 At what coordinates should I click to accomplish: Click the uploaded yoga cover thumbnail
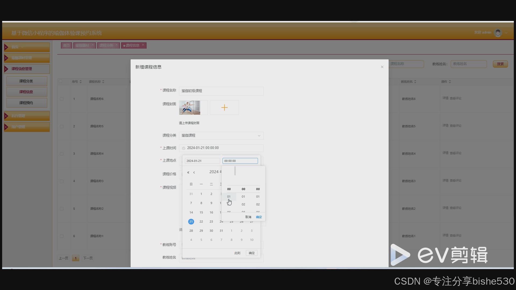pyautogui.click(x=190, y=108)
